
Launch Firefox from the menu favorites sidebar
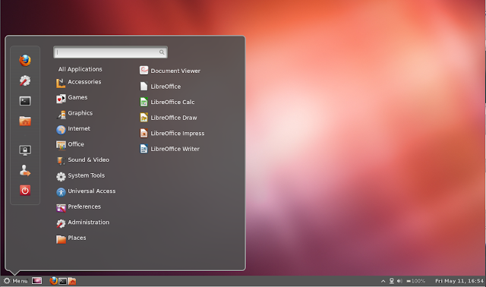coord(25,61)
